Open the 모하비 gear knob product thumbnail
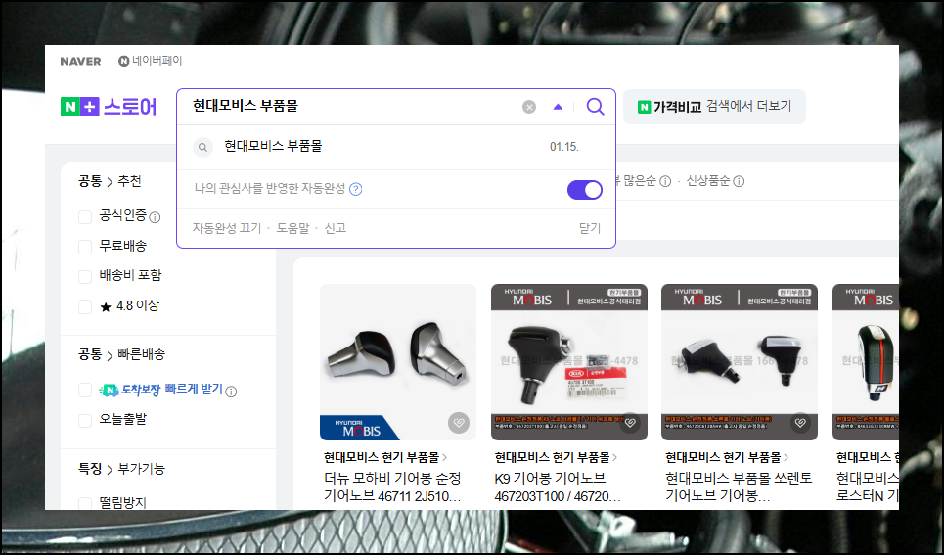Screen dimensions: 944x555 (398, 362)
